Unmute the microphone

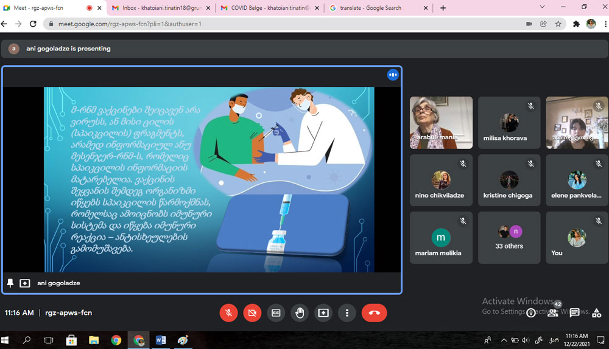pyautogui.click(x=229, y=313)
